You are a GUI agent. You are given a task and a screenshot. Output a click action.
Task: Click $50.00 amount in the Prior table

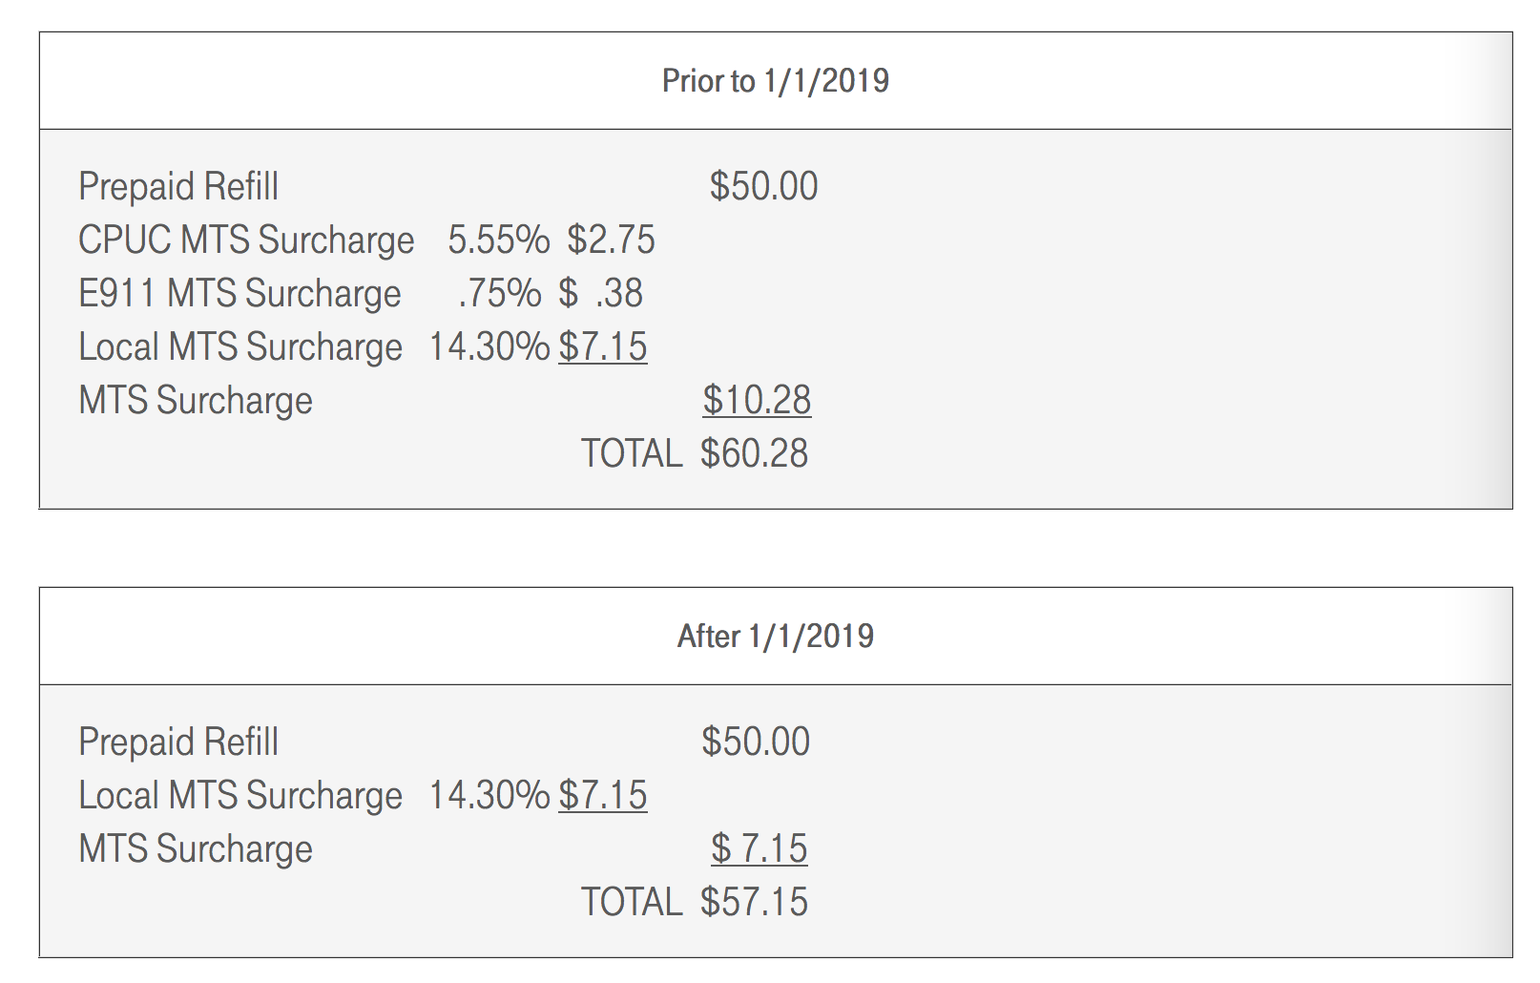pos(763,187)
